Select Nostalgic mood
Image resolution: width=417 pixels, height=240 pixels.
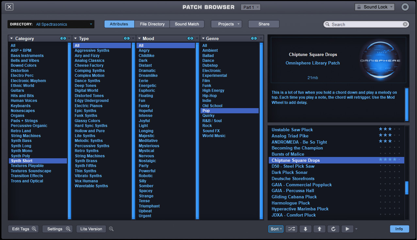click(147, 161)
